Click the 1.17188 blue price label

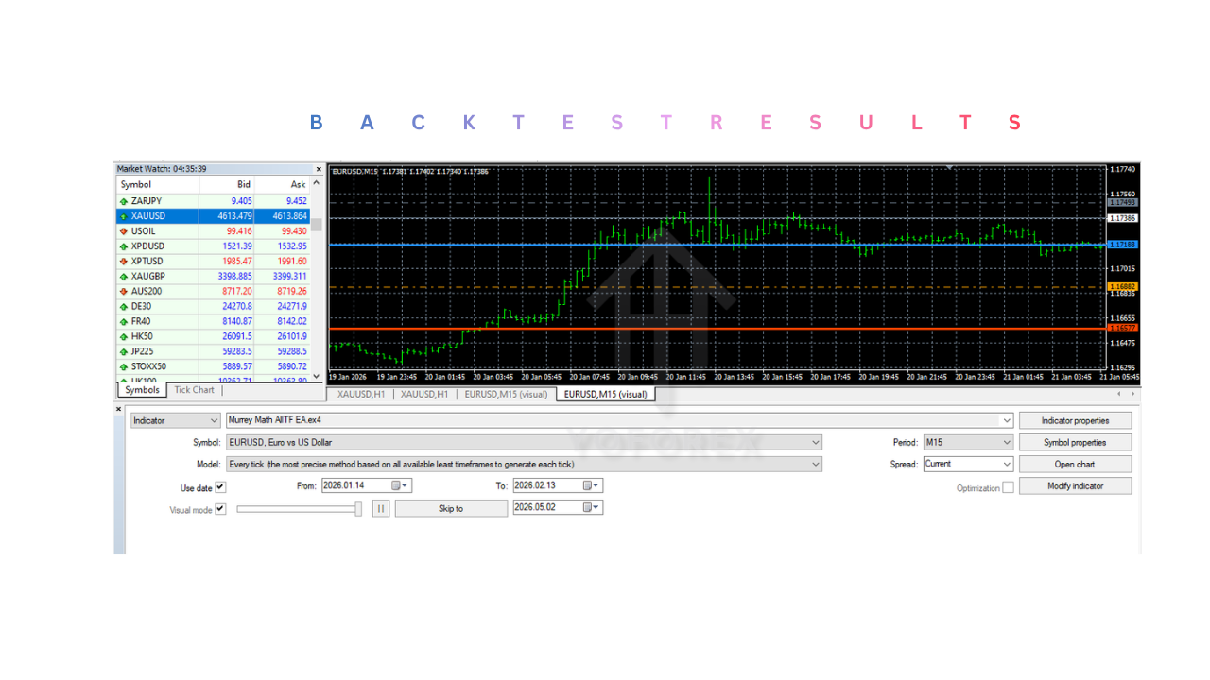(1124, 245)
